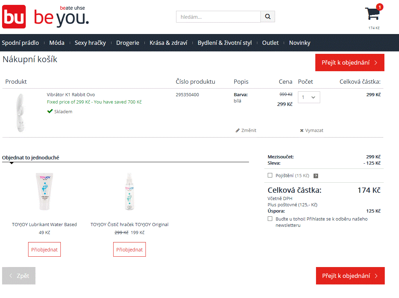Open the 'Vibrátor K1 Rabbit Ovo' product link
This screenshot has width=399, height=298.
coord(71,95)
